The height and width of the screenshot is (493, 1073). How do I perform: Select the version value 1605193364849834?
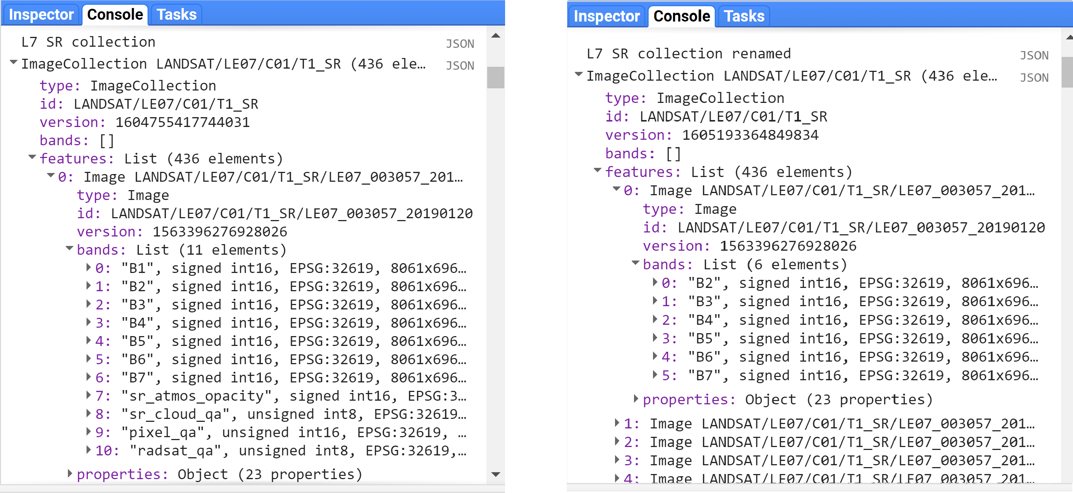coord(750,135)
